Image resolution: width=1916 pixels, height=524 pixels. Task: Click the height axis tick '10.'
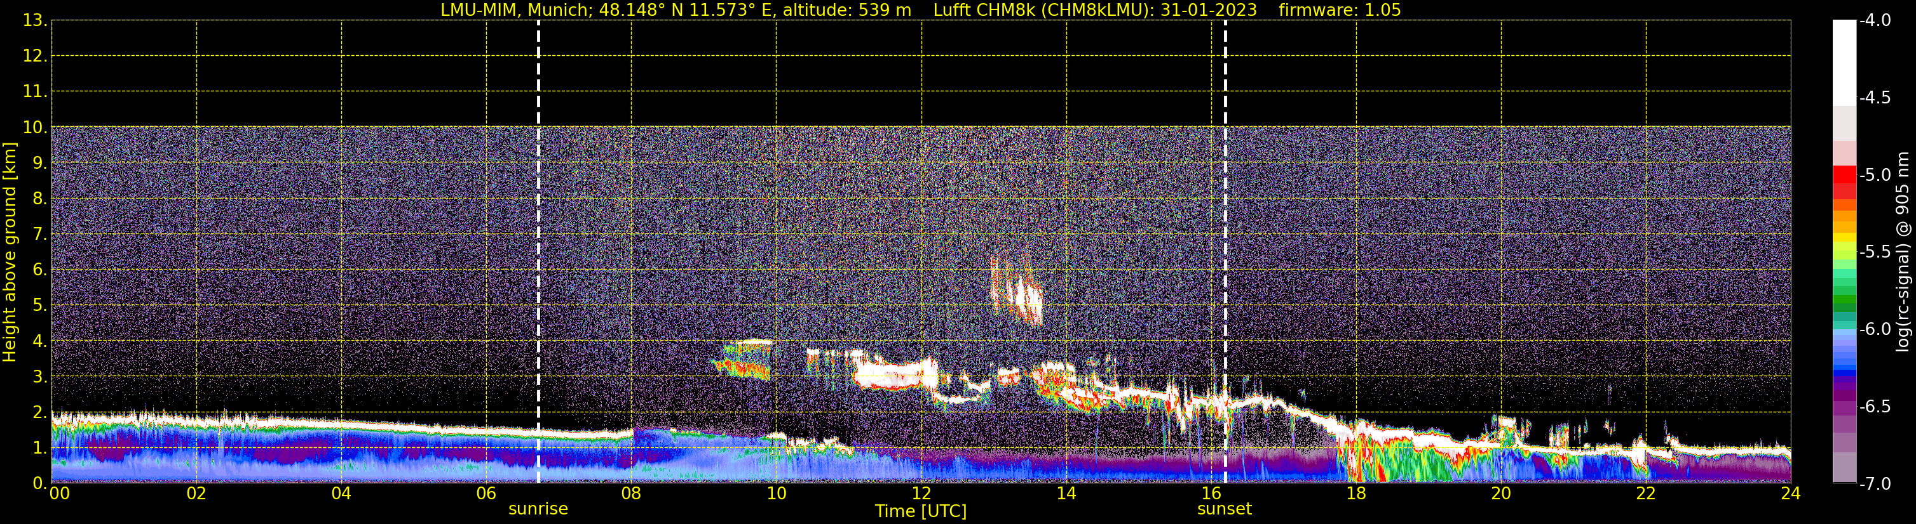(35, 127)
